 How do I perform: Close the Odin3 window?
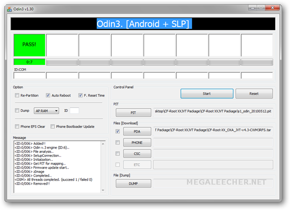272,8
